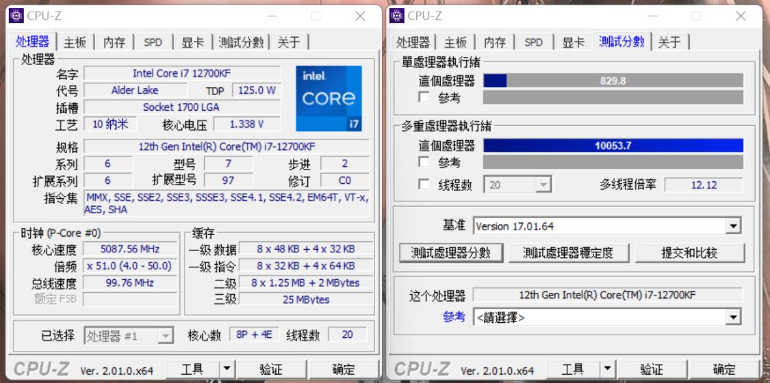
Task: Minimize the left CPU-Z window
Action: pos(271,16)
